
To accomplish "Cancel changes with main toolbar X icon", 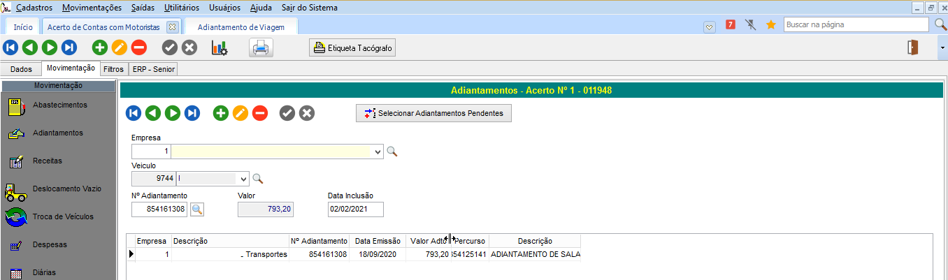I will point(189,47).
